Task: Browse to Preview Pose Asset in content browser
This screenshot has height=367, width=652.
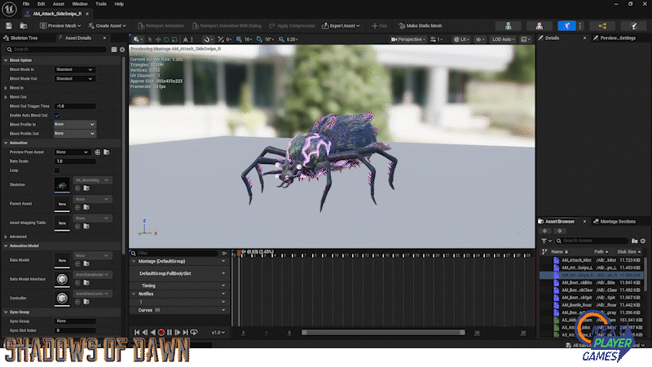Action: (x=107, y=153)
